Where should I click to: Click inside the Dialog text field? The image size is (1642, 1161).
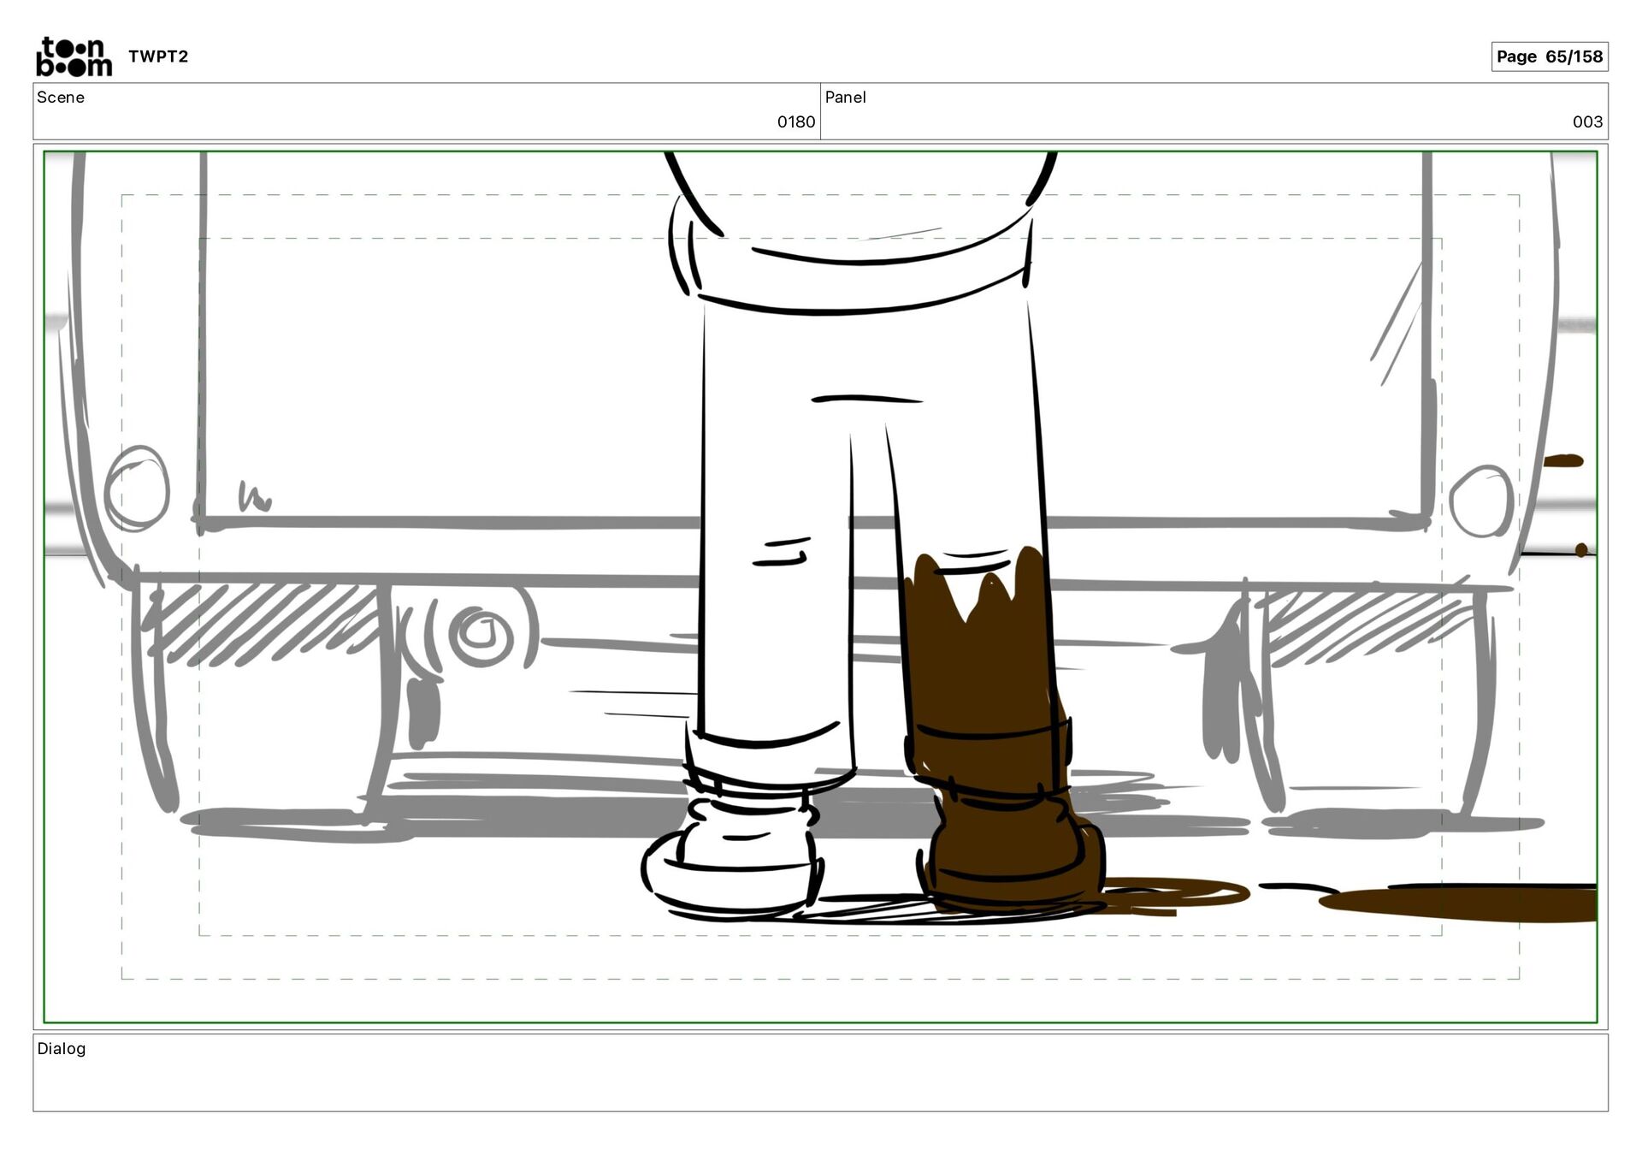pos(821,1082)
